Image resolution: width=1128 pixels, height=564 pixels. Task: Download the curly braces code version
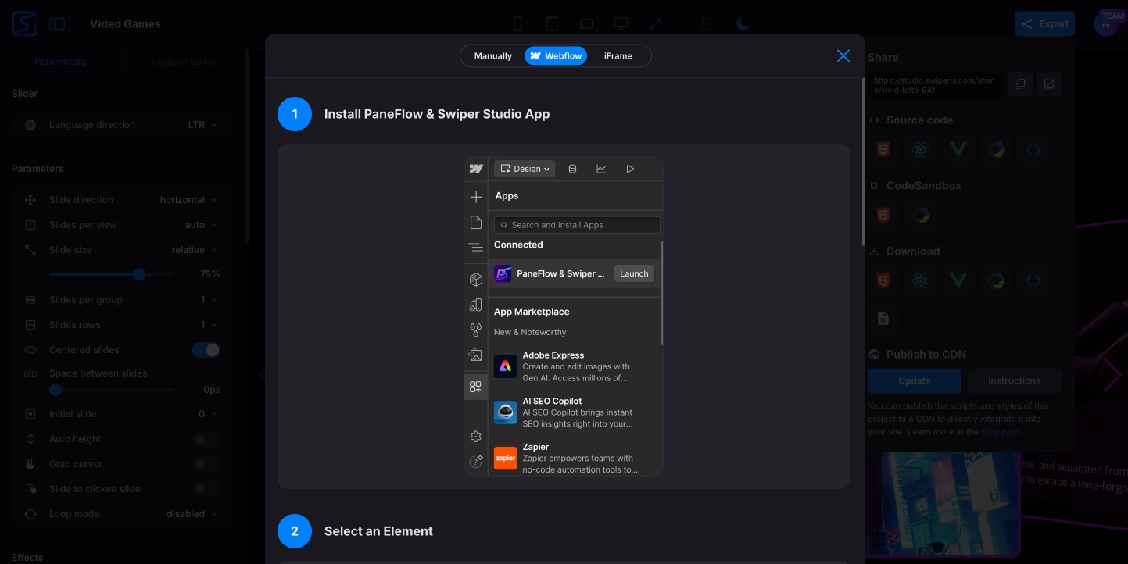coord(1033,280)
